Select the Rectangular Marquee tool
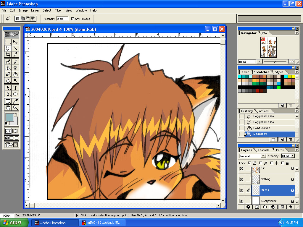 8,42
